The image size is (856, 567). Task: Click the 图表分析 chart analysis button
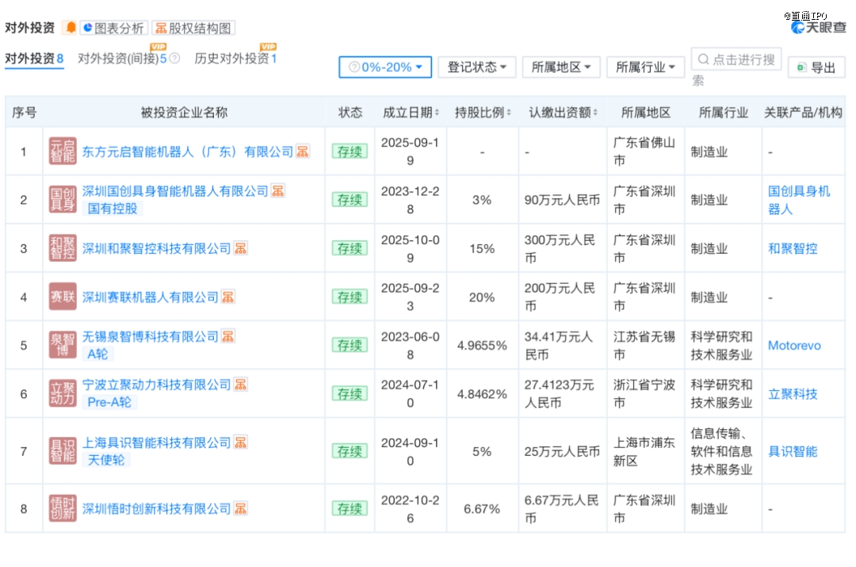coord(114,27)
